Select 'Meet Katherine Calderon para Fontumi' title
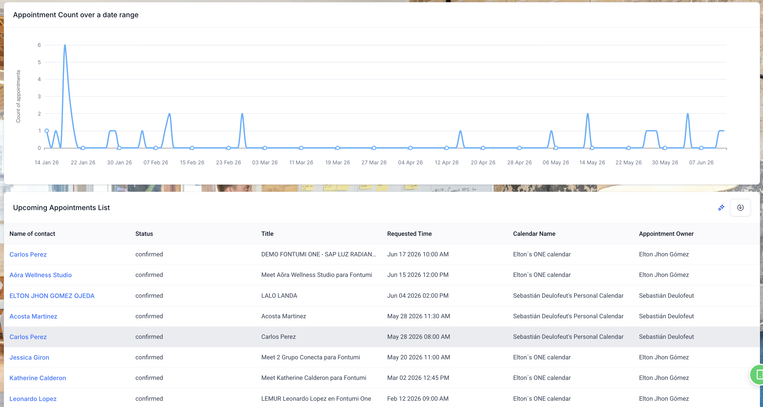Screen dimensions: 763x407 point(314,378)
